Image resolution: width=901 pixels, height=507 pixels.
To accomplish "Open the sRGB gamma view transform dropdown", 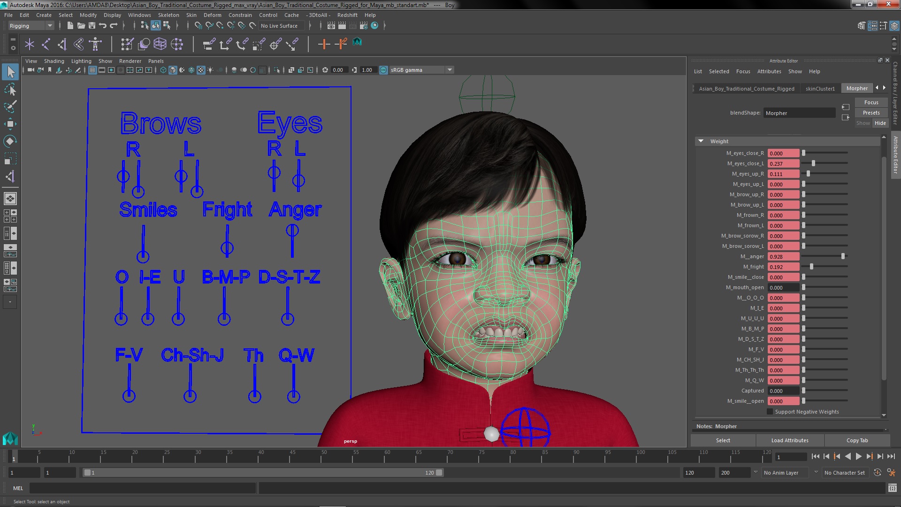I will tap(421, 70).
